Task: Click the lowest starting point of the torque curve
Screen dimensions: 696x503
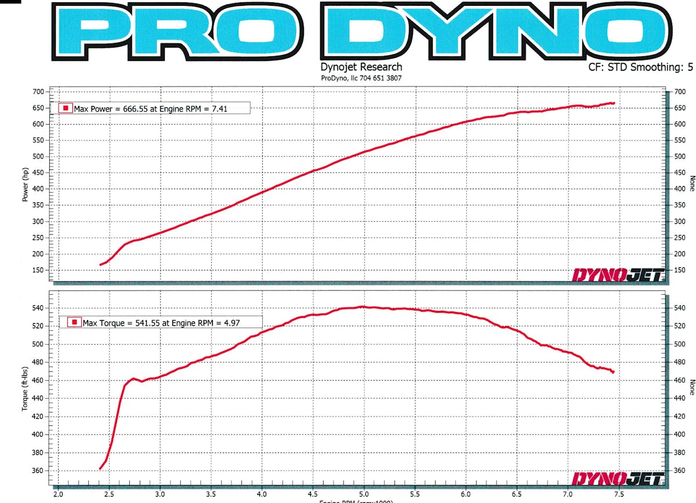Action: [x=100, y=469]
